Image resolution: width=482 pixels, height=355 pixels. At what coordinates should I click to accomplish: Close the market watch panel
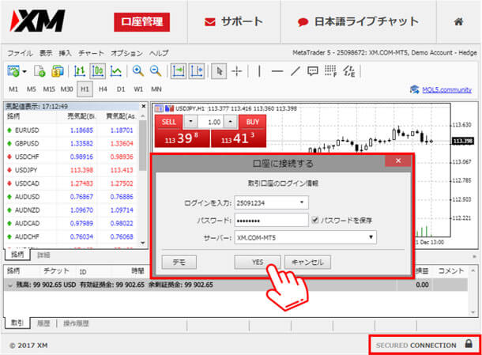(144, 106)
